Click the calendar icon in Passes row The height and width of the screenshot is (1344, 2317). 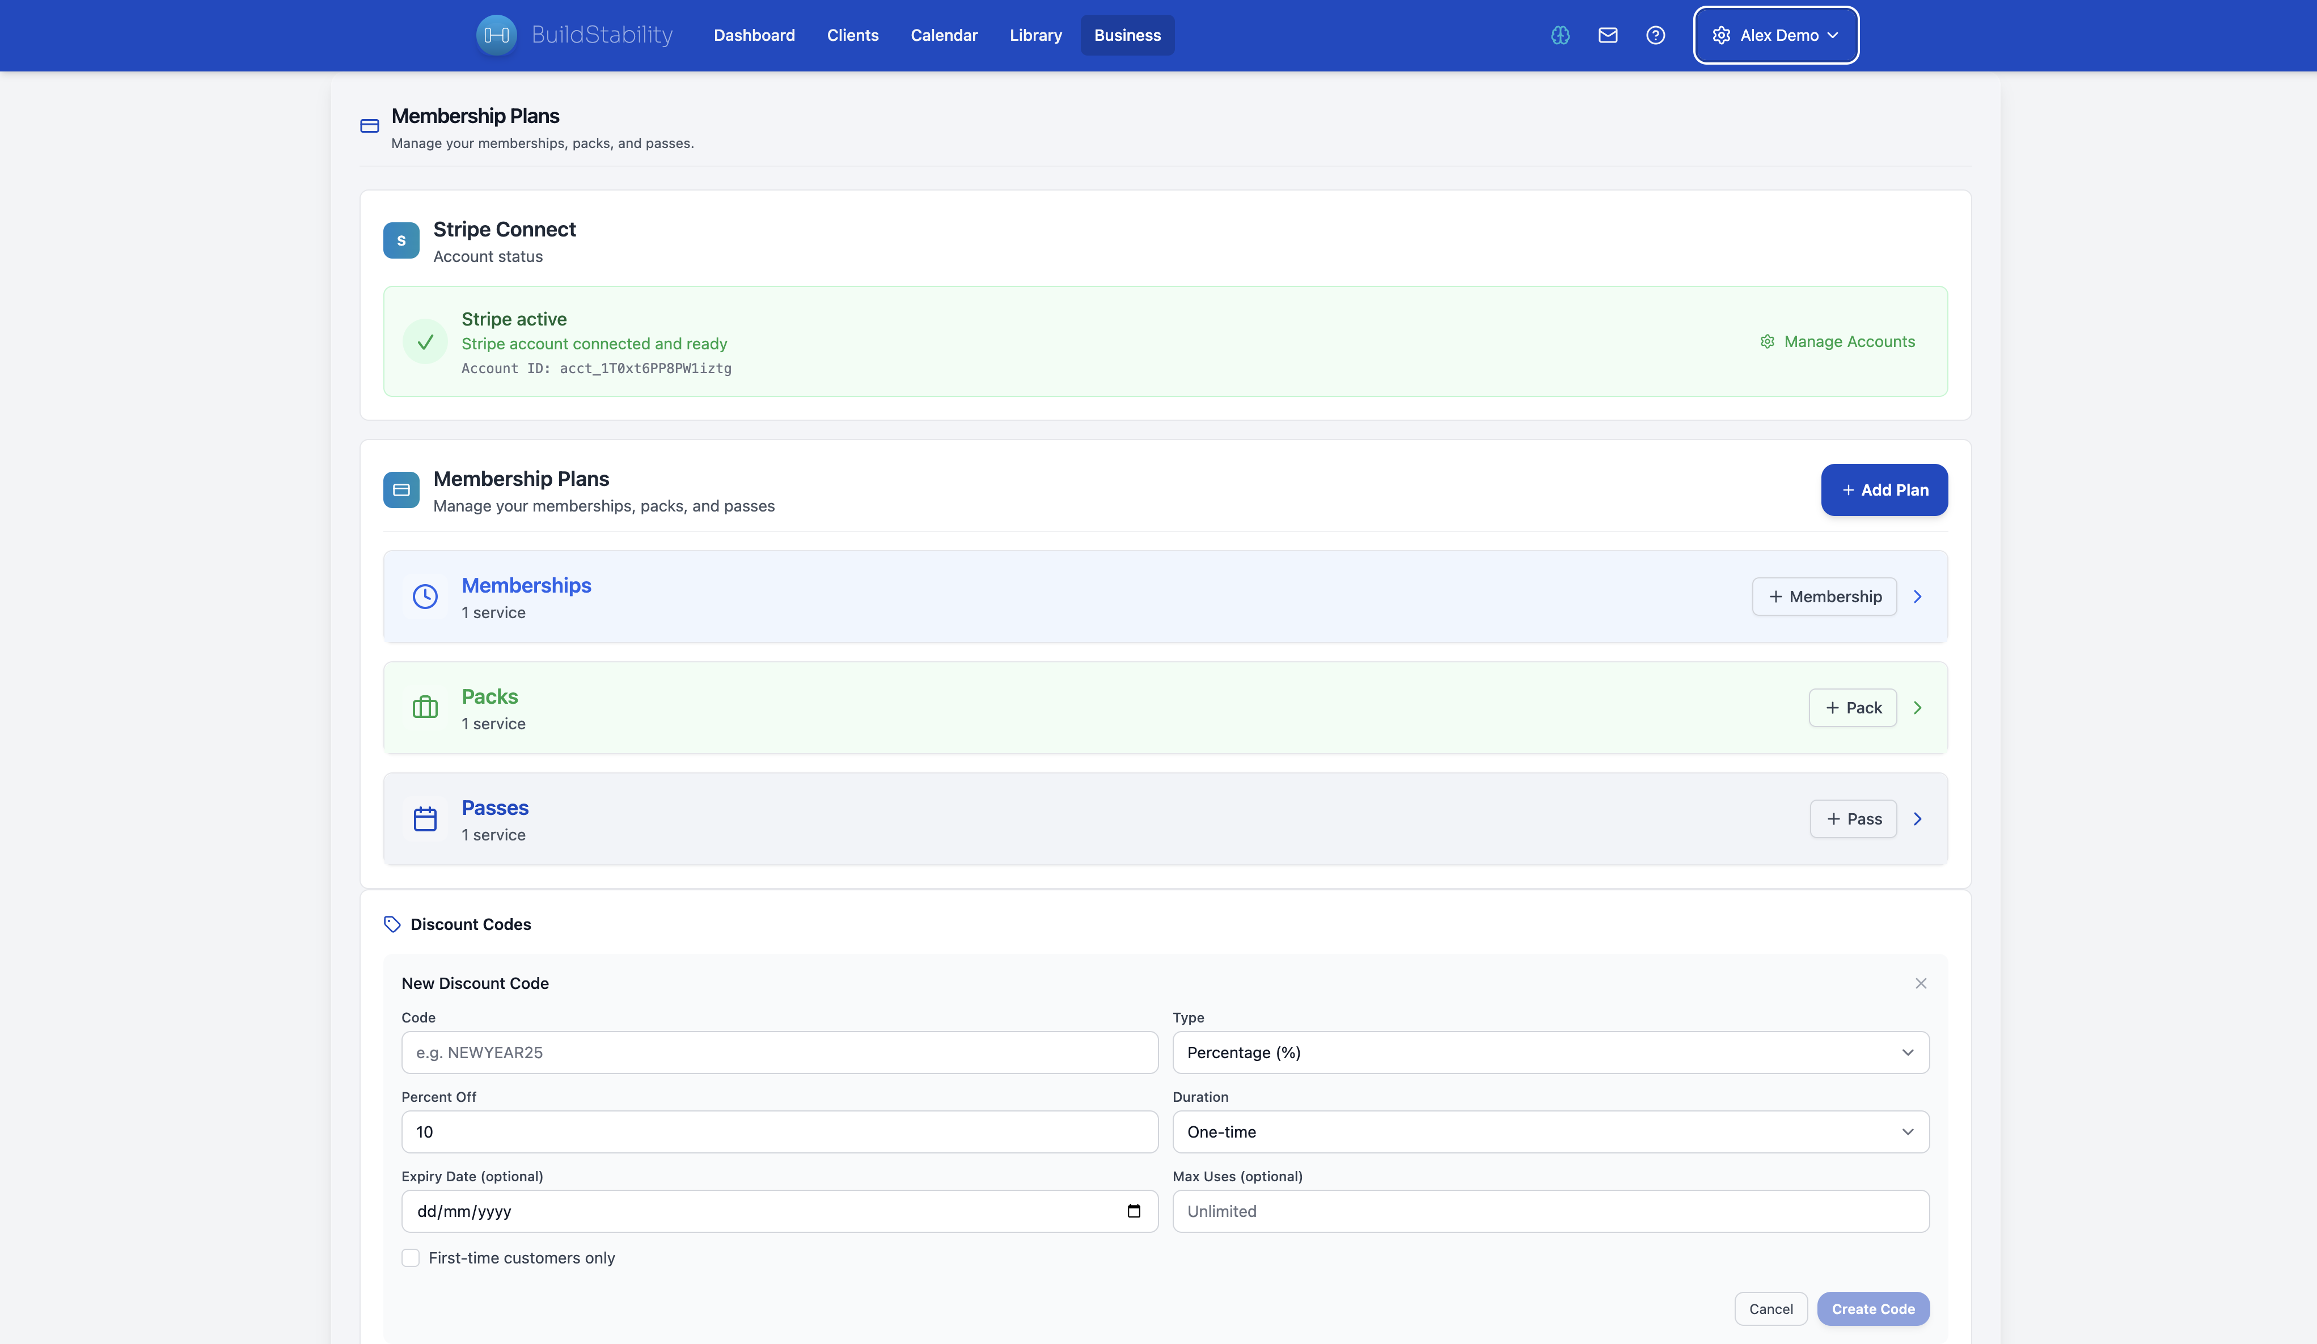click(x=425, y=819)
